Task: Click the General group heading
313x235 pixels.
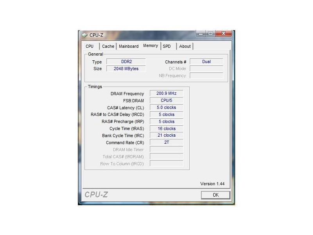Action: (95, 54)
